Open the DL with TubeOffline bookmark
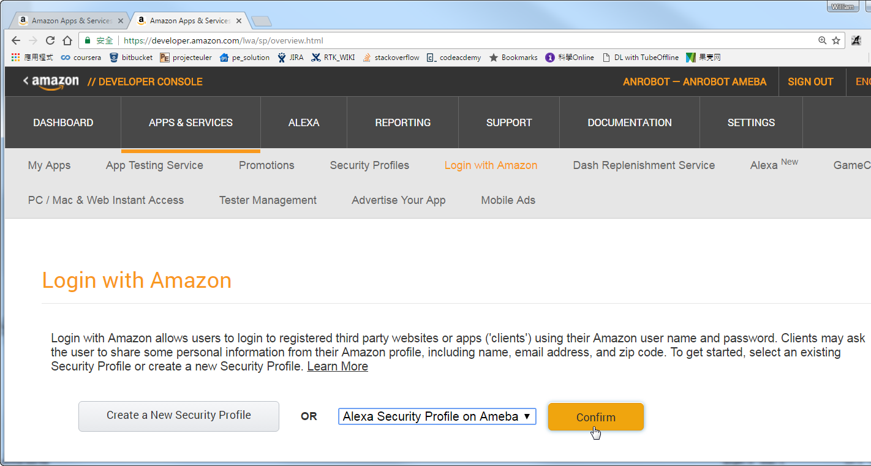 click(x=641, y=58)
